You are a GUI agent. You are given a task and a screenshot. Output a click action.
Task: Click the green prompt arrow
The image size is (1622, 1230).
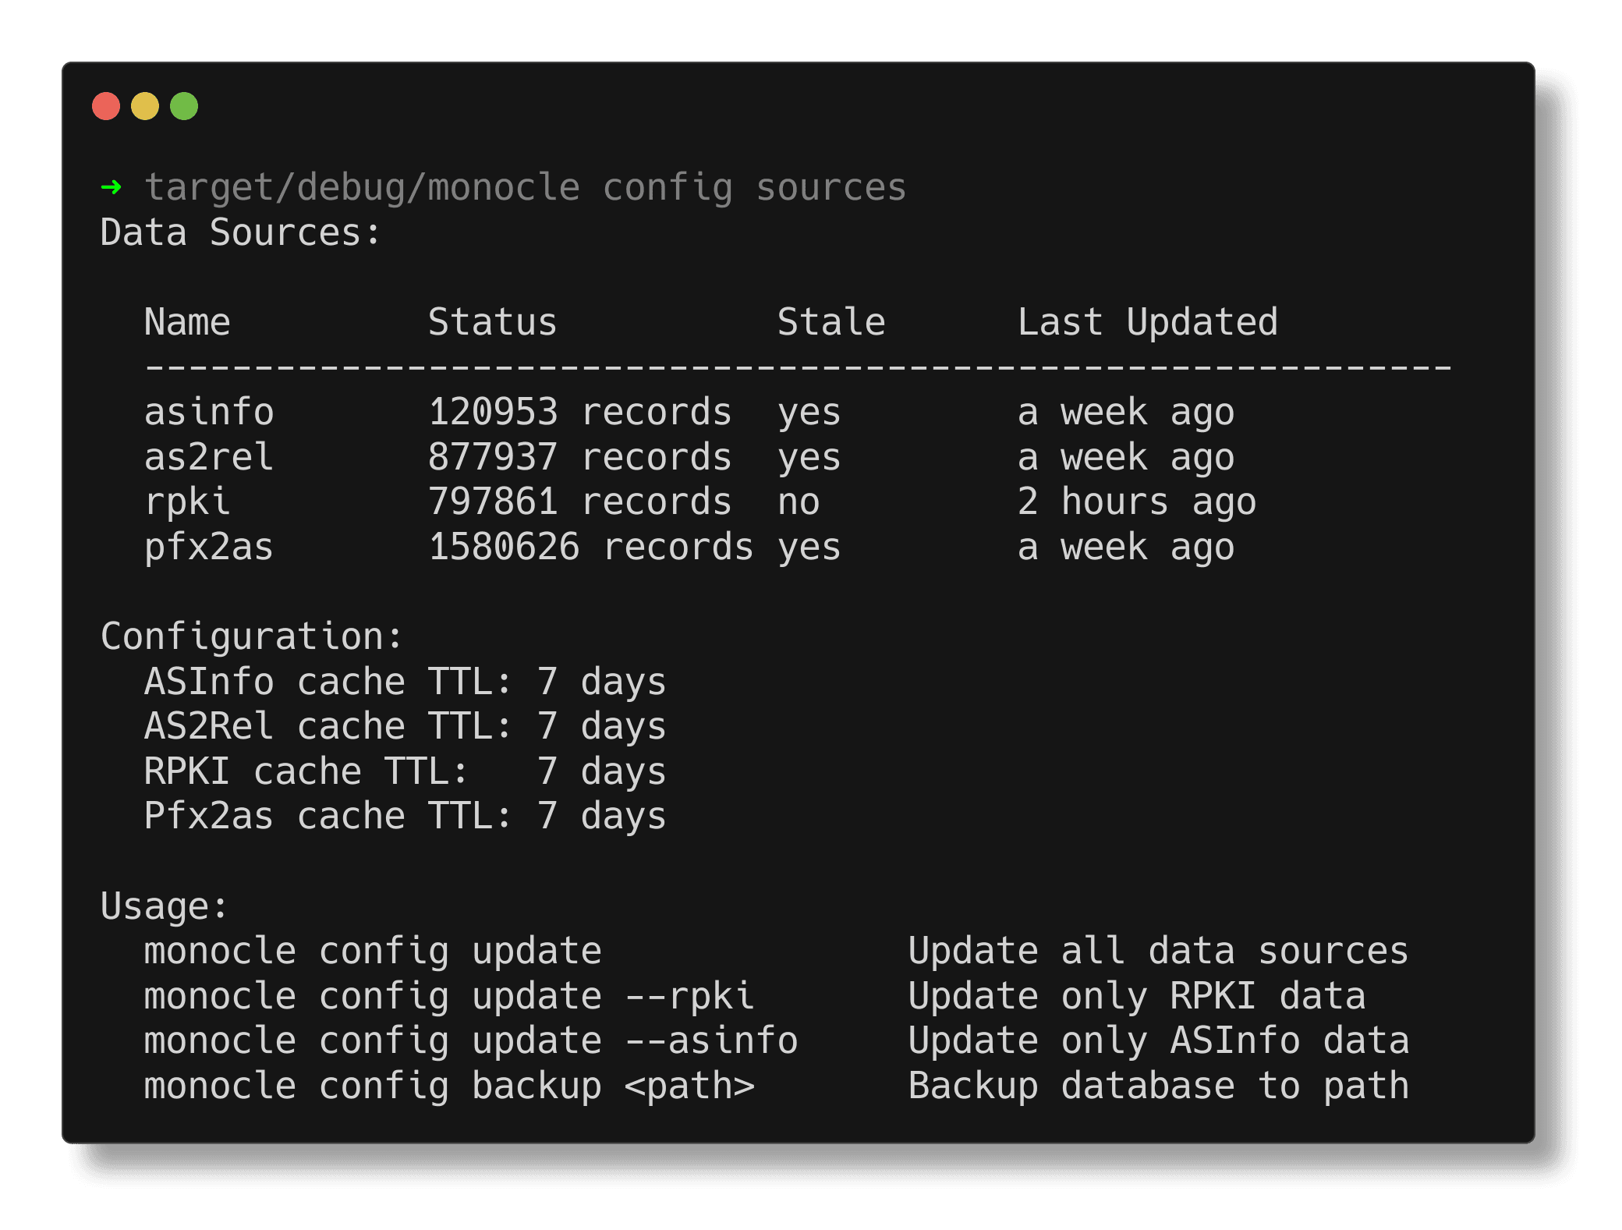point(111,187)
